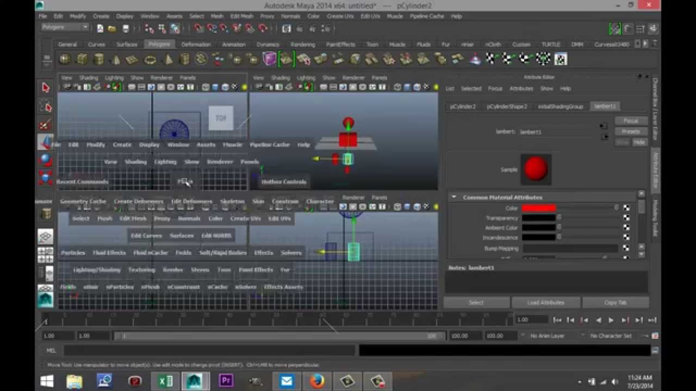Click the Hide button
Viewport: 696px width, 391px height.
(639, 142)
